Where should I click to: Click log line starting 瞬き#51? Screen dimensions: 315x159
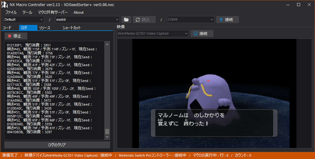pyautogui.click(x=49, y=112)
